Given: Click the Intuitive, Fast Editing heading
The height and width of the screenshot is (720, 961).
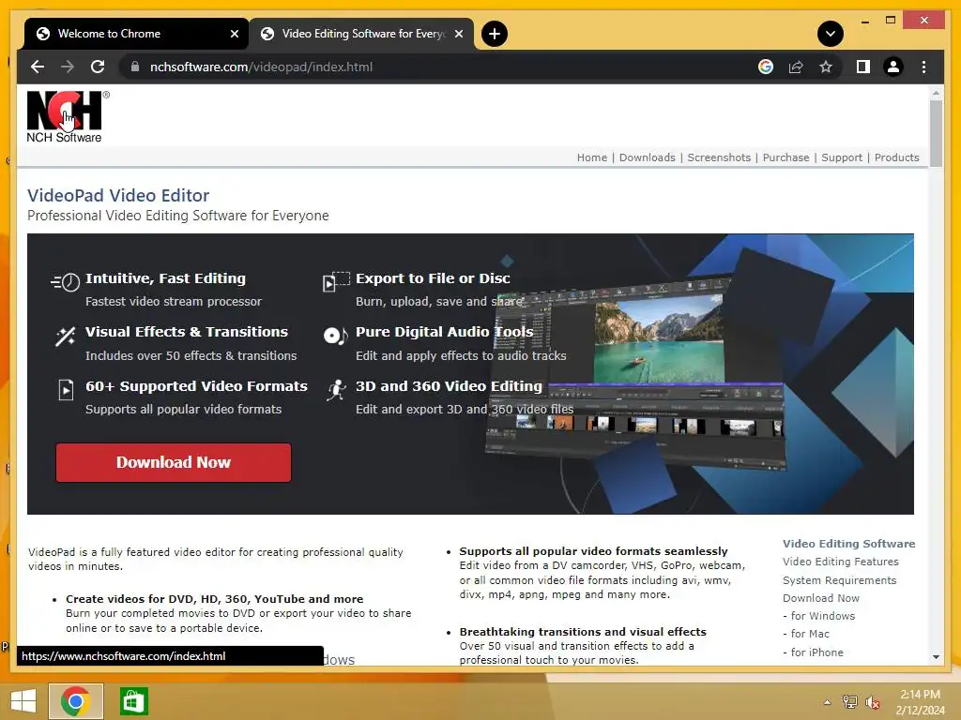Looking at the screenshot, I should [x=165, y=277].
